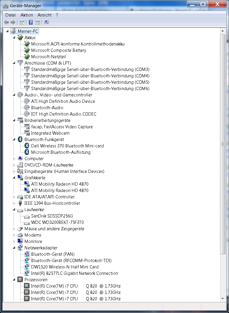Click the Bildverarbeitungsgeräte camera icon
Viewport: 229px width, 313px height.
click(20, 120)
